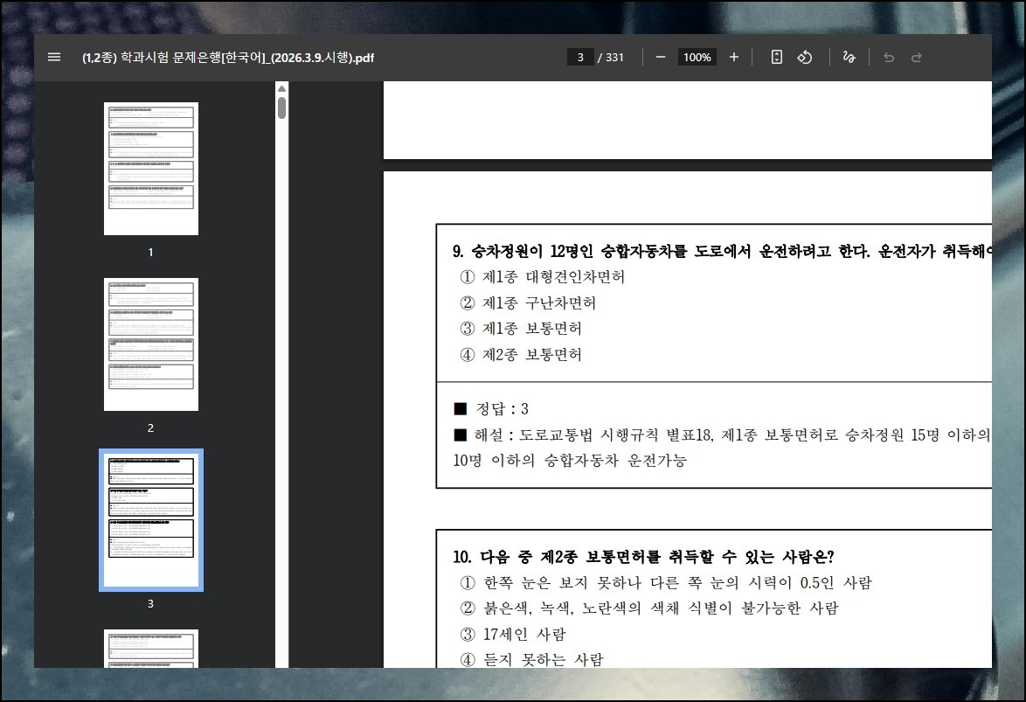Select option ④ 듣지 못하는 사람
The height and width of the screenshot is (702, 1026).
coord(531,659)
